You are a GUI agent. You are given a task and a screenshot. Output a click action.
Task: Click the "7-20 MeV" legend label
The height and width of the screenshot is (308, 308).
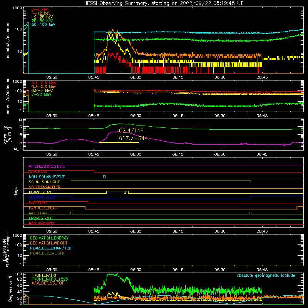click(x=41, y=94)
